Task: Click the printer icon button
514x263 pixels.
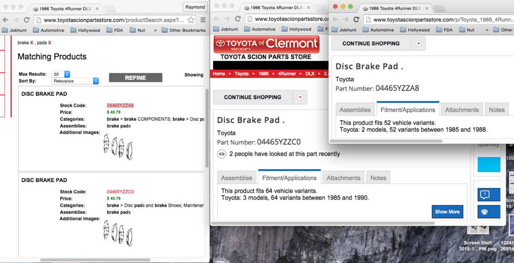Action: 489,211
